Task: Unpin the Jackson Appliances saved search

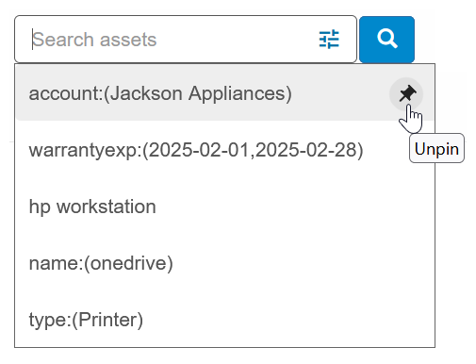Action: 406,94
